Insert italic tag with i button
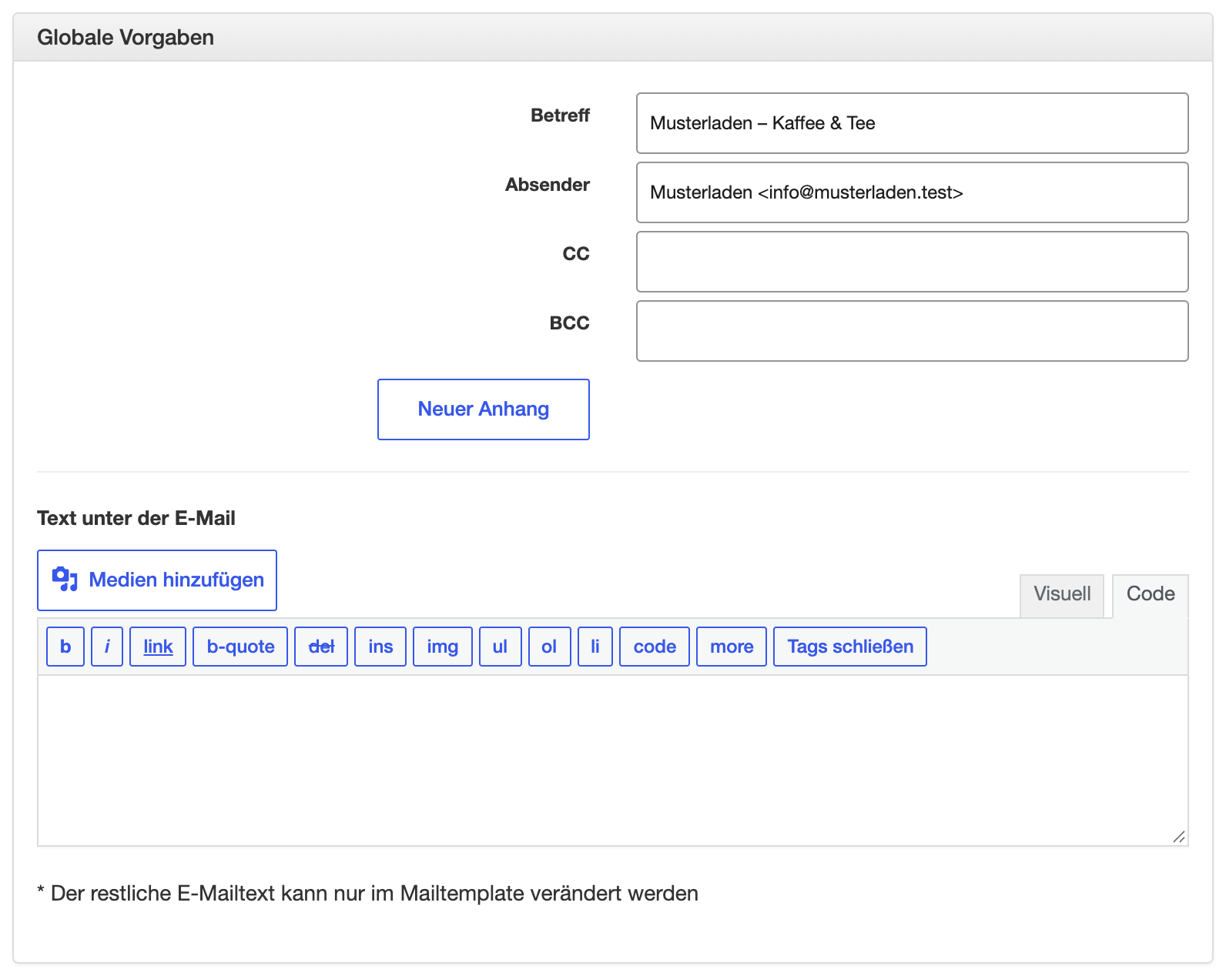Screen dimensions: 1226x976 tap(107, 647)
